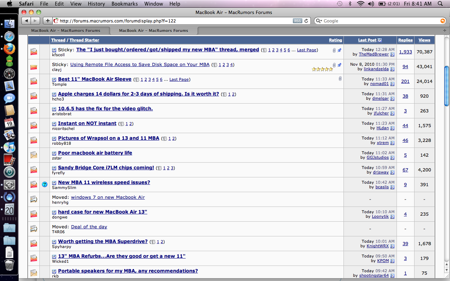Reload the page with the refresh icon
Screen dimensions: 450x281
(x=306, y=21)
